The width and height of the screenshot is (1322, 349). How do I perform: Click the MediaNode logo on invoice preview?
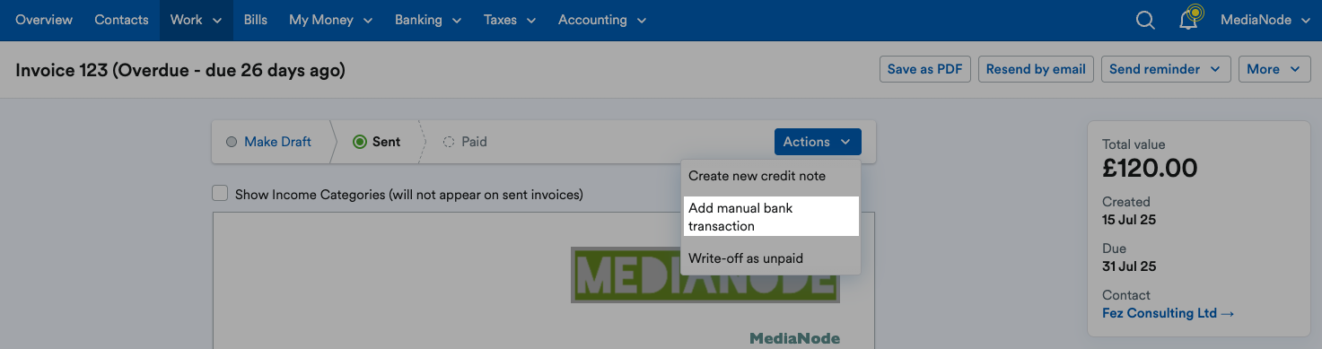point(705,275)
